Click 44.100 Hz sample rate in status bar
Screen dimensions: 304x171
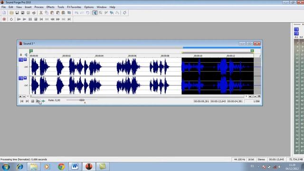coord(239,160)
